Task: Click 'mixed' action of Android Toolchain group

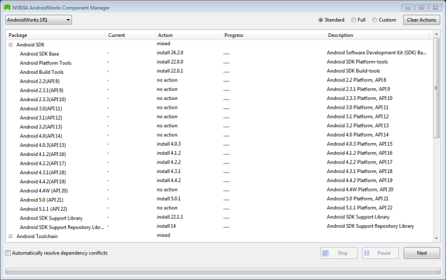Action: click(163, 235)
